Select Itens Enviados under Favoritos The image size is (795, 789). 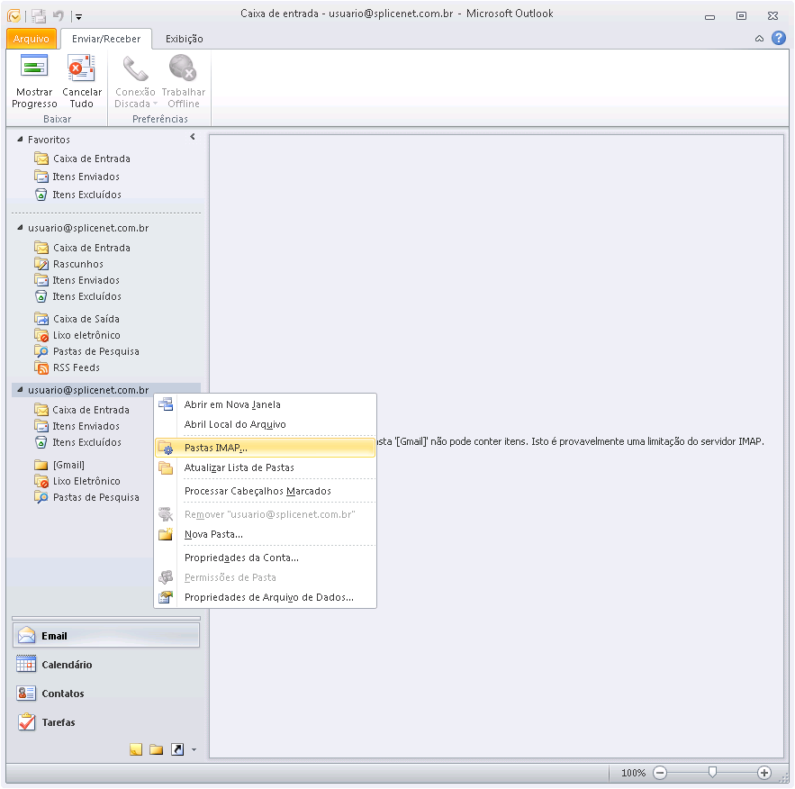click(x=86, y=177)
